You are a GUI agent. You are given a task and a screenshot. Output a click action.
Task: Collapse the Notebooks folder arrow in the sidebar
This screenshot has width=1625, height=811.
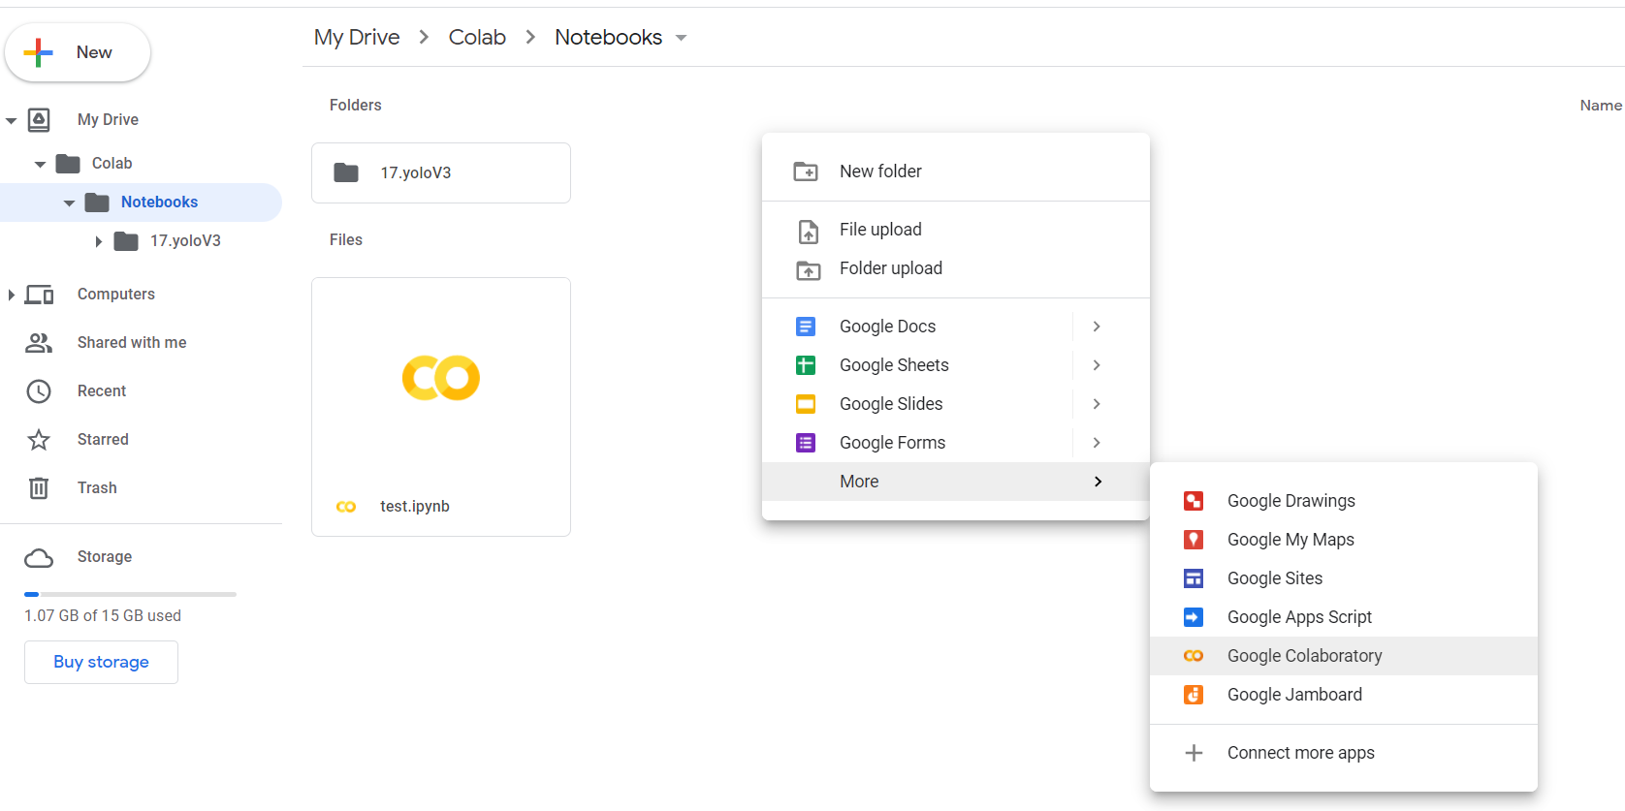tap(69, 203)
